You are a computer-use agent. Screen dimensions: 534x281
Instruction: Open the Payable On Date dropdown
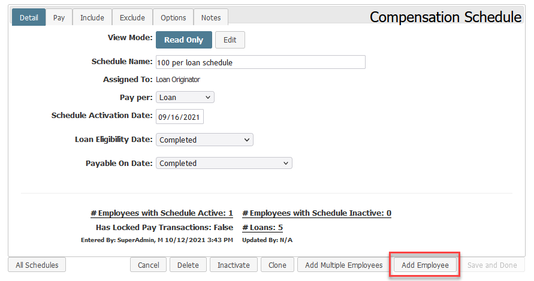pos(224,163)
